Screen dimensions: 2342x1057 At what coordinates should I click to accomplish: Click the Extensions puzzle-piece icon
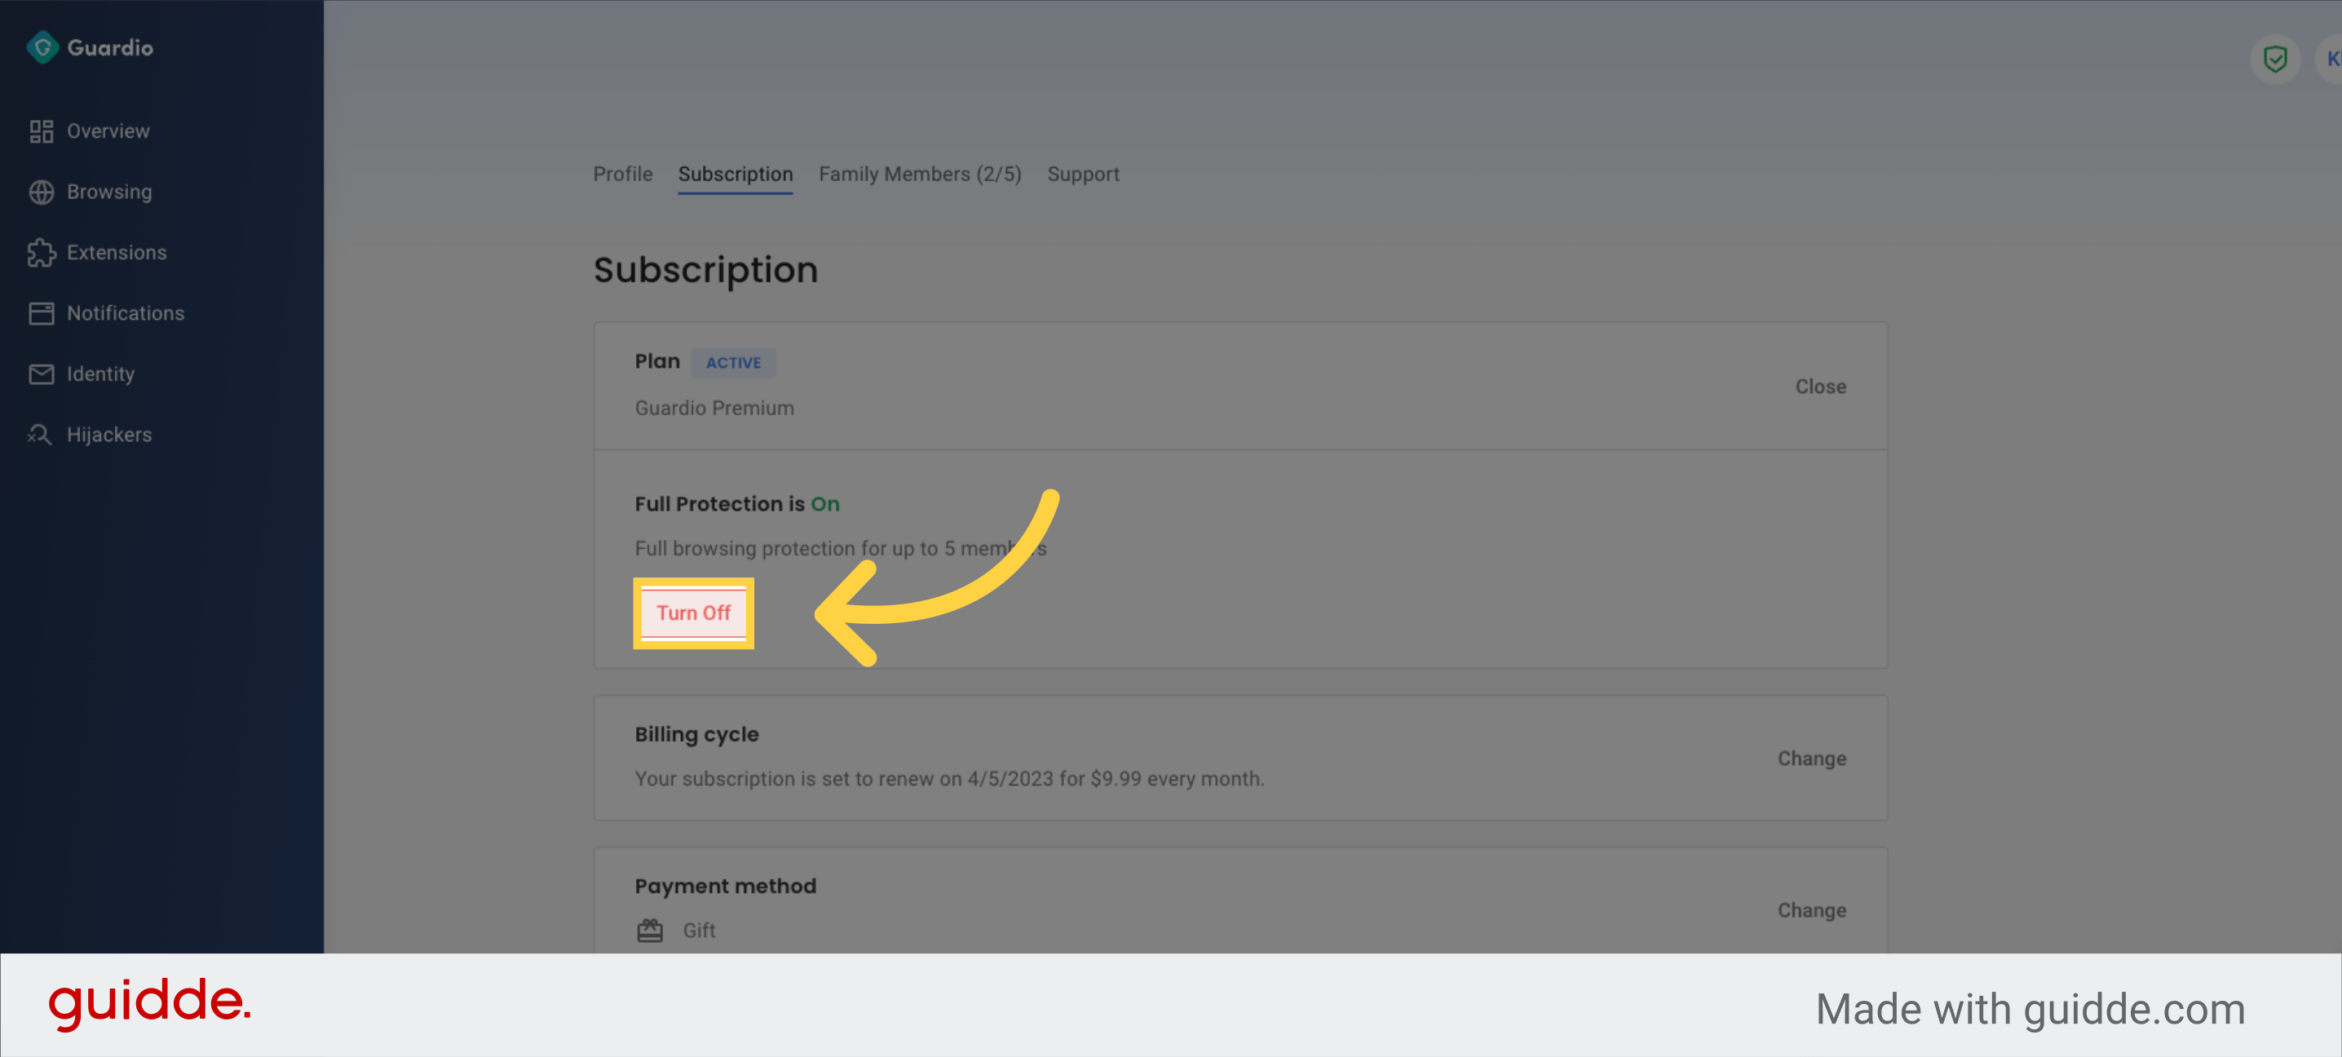41,253
